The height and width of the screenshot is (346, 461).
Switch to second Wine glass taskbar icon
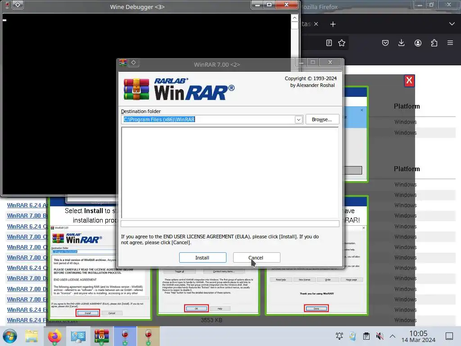[x=149, y=336]
